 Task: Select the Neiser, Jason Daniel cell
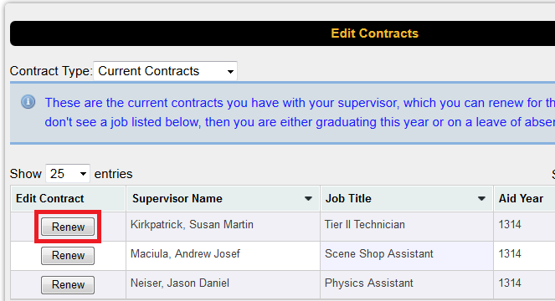(x=223, y=285)
